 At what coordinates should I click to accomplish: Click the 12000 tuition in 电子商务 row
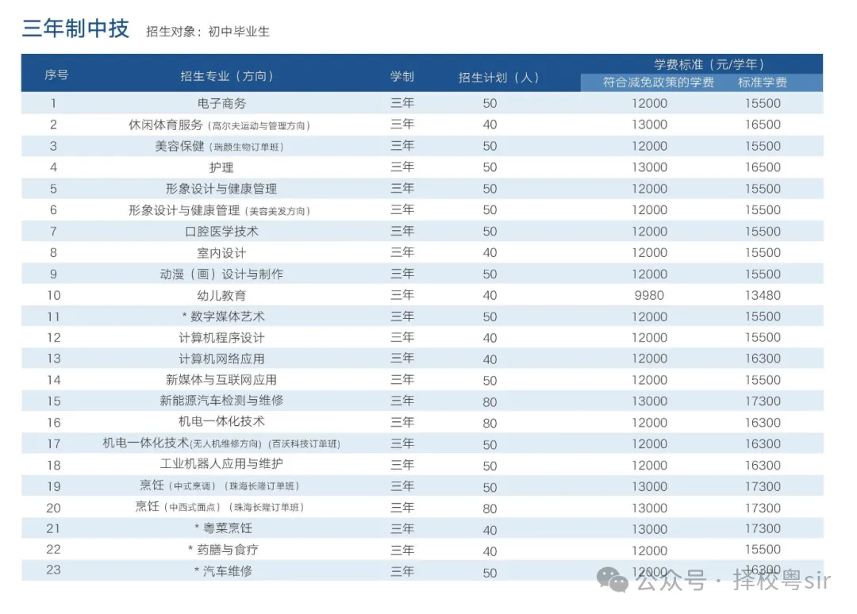pos(649,103)
